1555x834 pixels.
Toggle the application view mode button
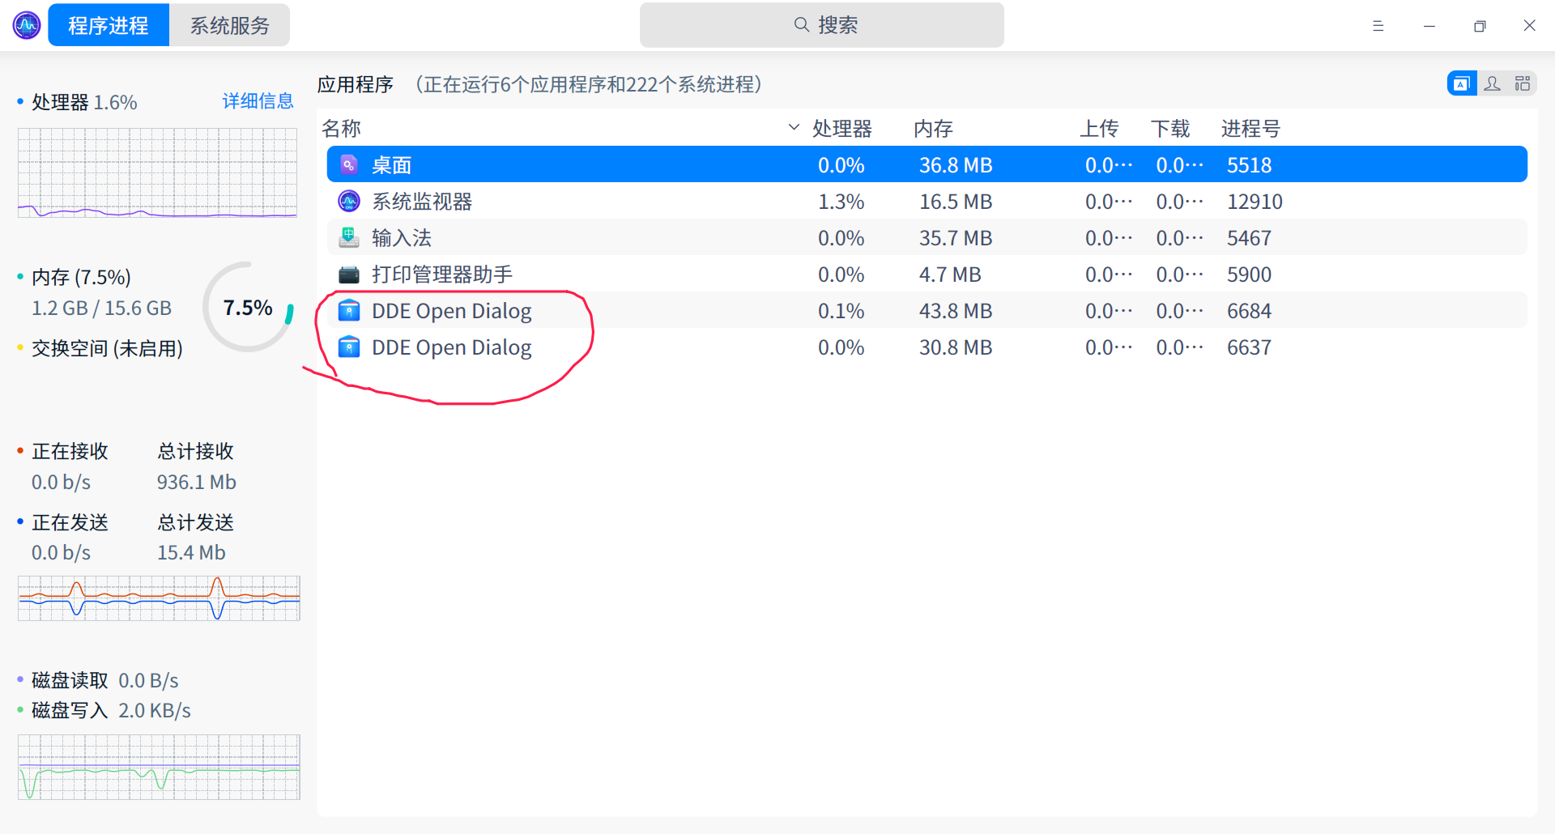(1461, 83)
